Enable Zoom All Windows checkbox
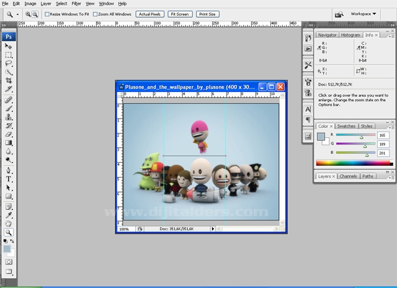The image size is (397, 288). [x=95, y=14]
